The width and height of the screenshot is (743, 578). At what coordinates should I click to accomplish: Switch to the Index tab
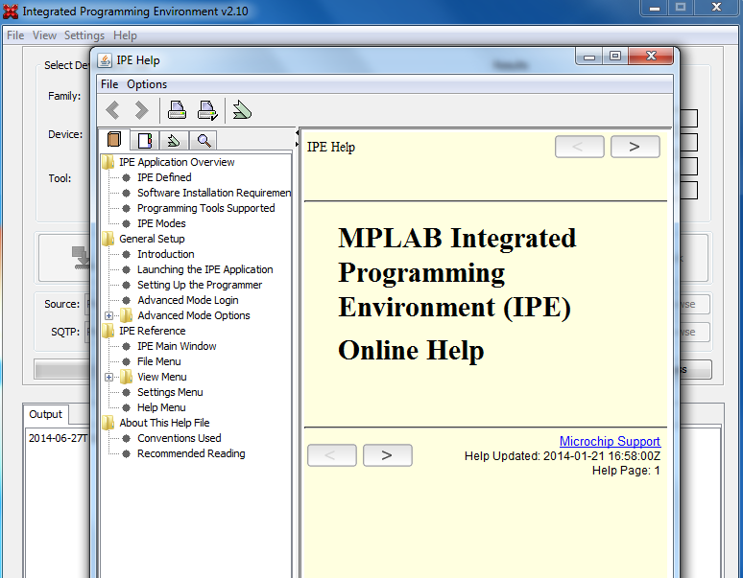point(145,141)
